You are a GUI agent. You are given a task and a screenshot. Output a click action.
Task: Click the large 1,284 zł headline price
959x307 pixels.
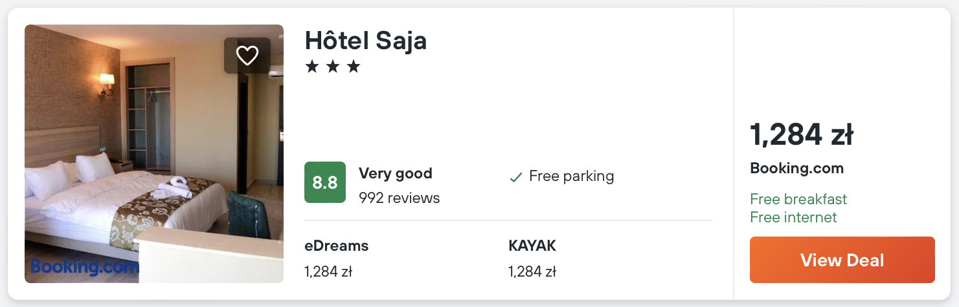(x=802, y=135)
